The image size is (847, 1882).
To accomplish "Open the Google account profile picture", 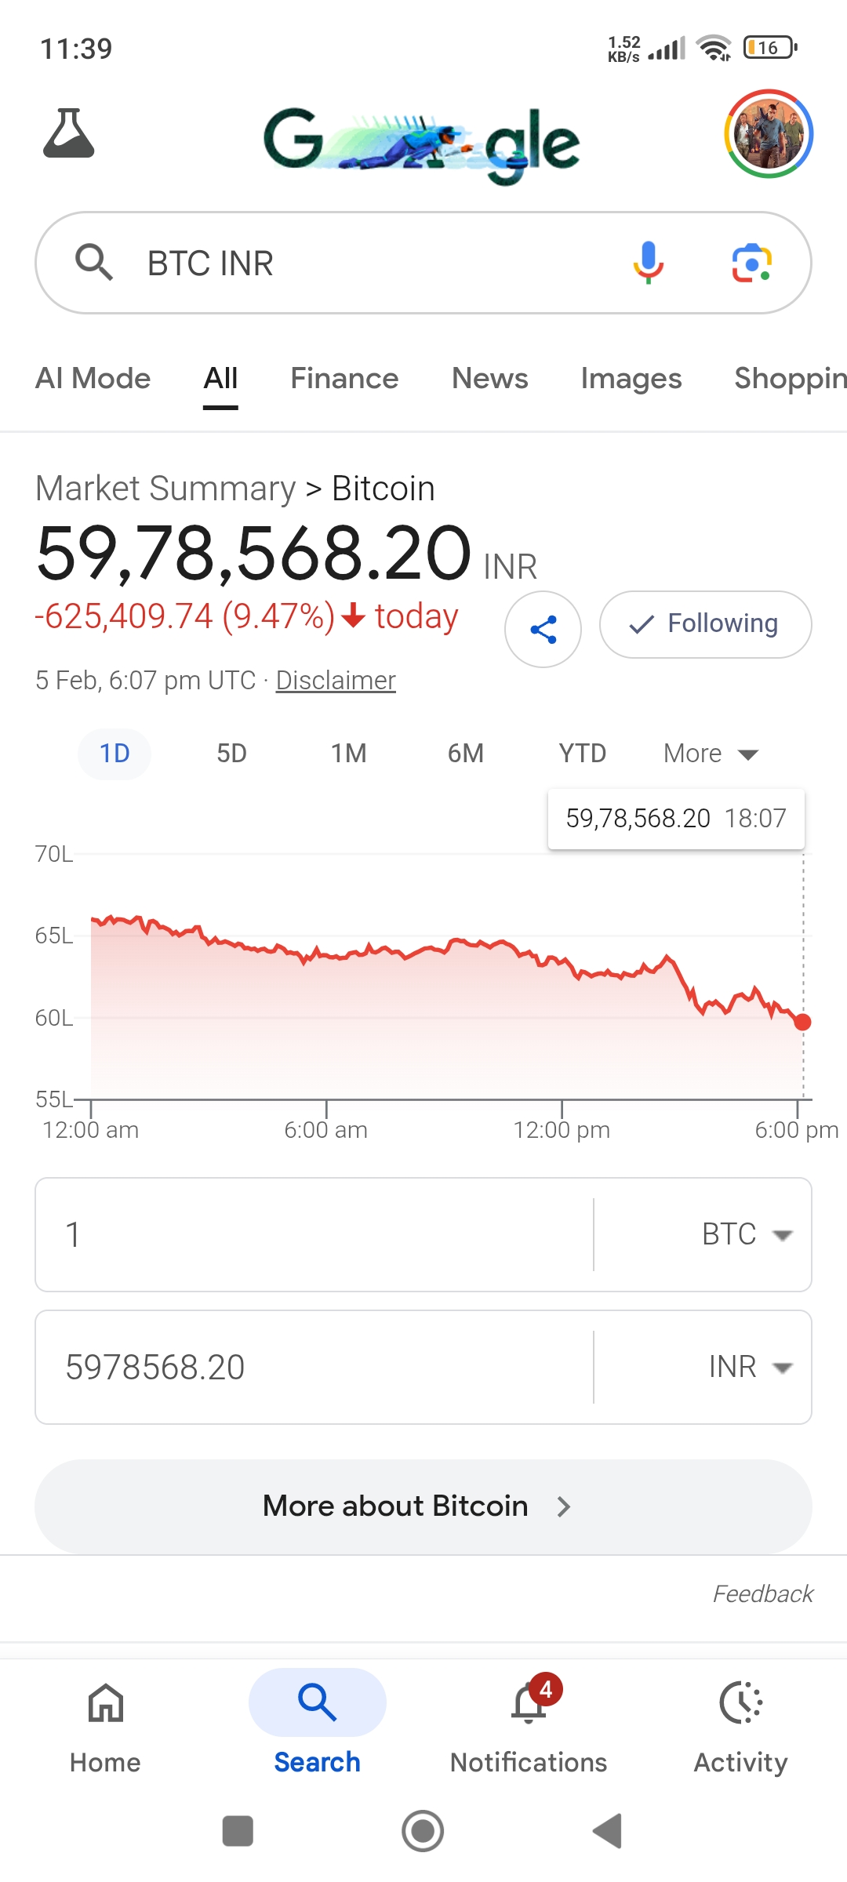I will coord(769,134).
